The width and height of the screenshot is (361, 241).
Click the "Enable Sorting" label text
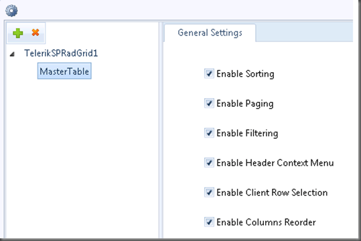[245, 74]
